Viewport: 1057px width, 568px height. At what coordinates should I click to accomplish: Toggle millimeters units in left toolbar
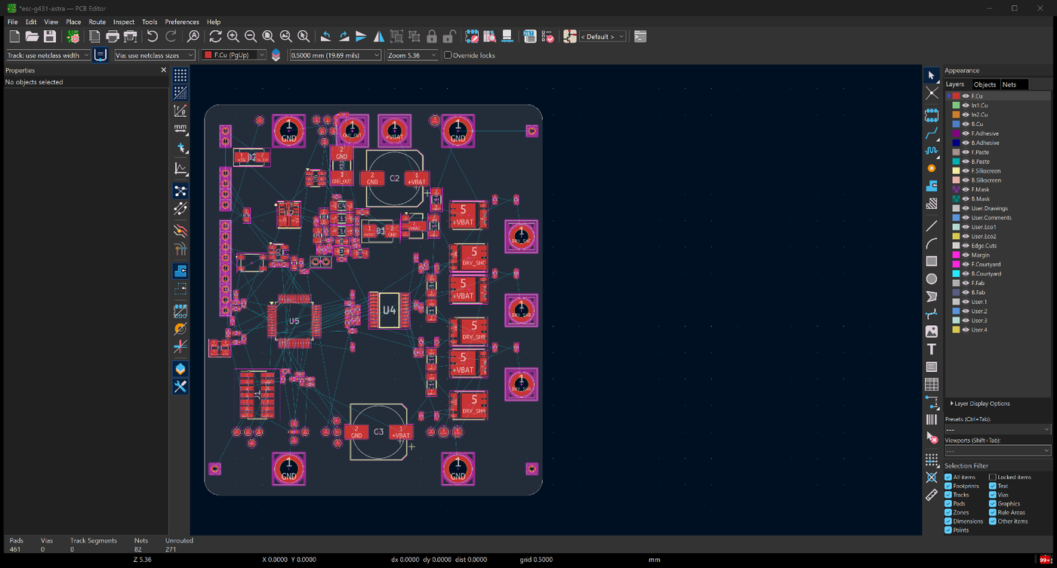point(180,129)
